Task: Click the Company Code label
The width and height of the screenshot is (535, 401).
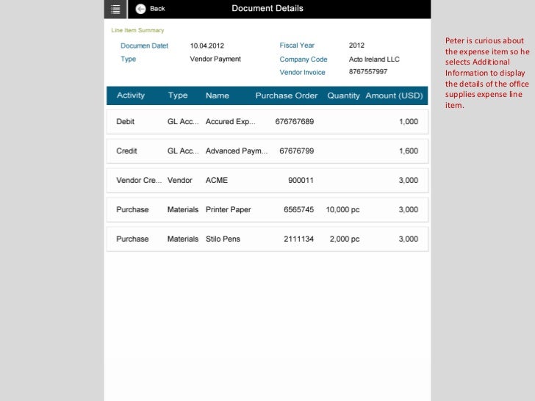Action: click(x=304, y=59)
